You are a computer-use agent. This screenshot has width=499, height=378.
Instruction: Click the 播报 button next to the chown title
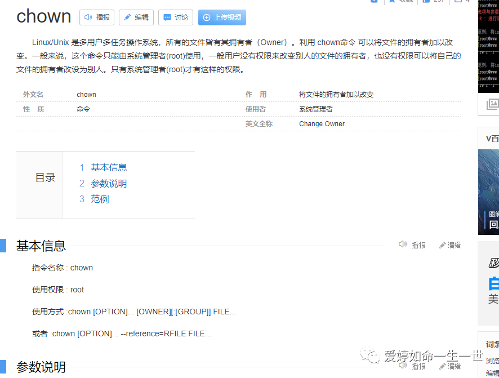[97, 17]
